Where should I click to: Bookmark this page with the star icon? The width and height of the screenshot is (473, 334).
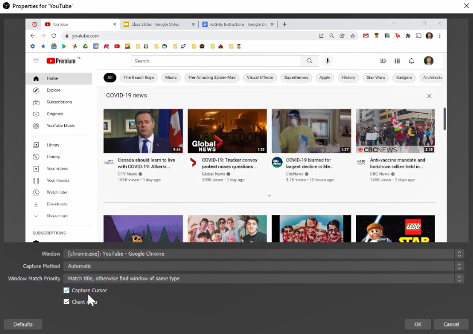click(353, 36)
